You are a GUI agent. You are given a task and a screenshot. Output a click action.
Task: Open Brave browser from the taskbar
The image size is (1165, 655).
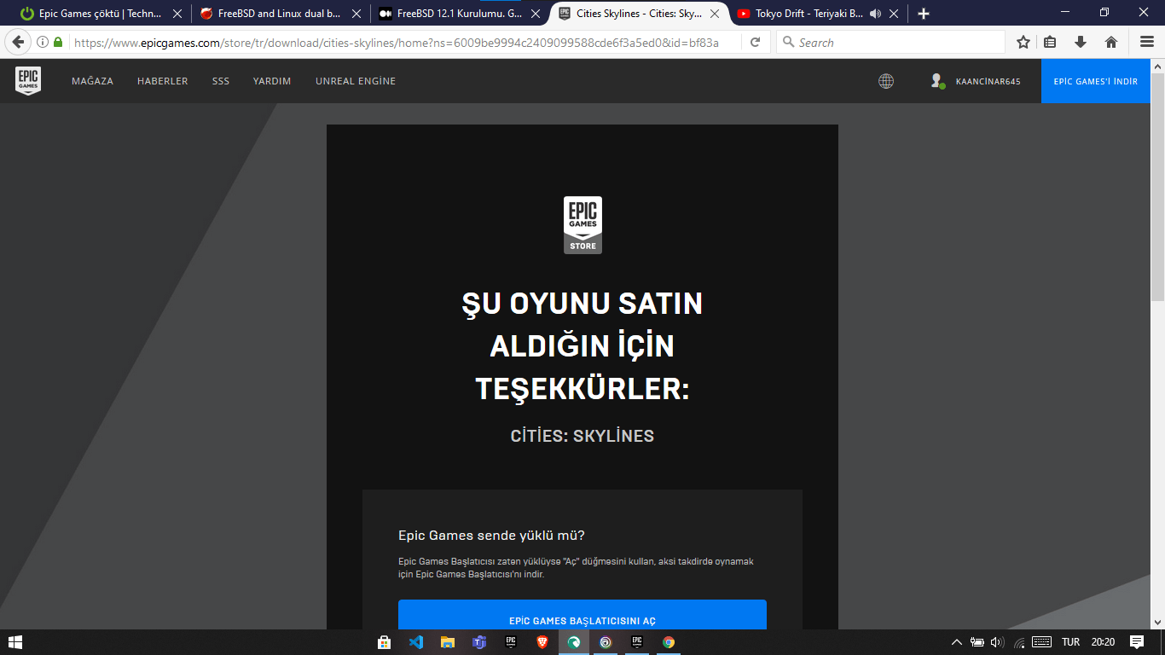click(542, 642)
